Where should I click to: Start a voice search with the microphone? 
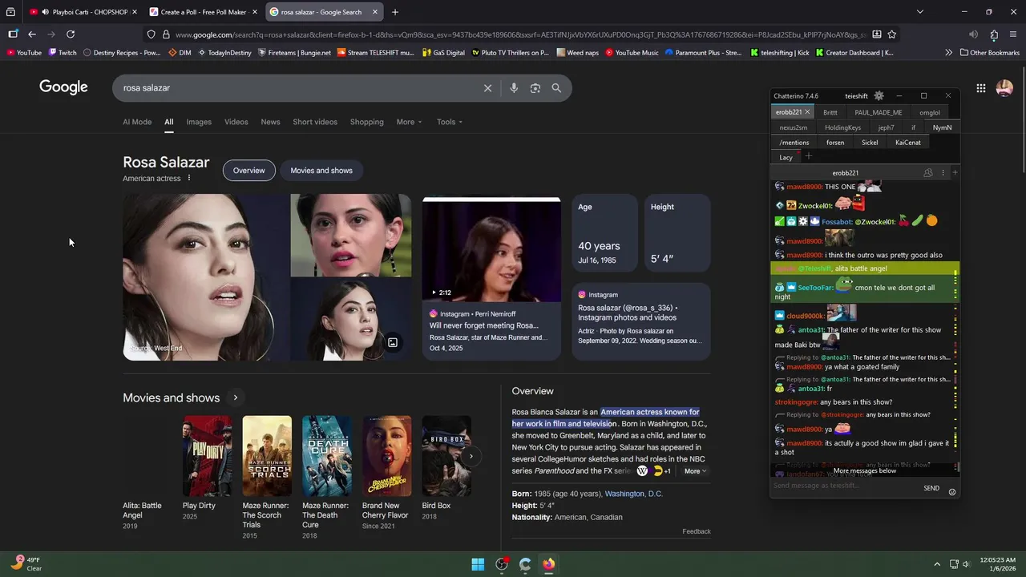tap(514, 88)
